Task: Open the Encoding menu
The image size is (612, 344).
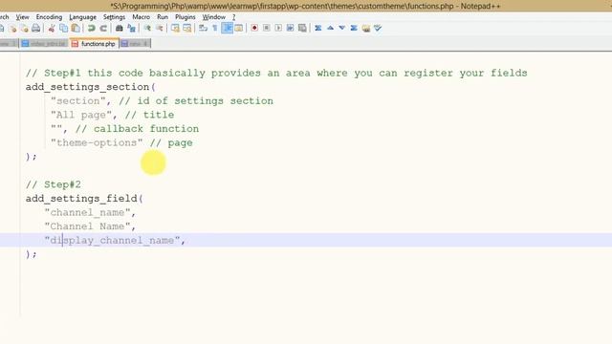Action: point(49,17)
